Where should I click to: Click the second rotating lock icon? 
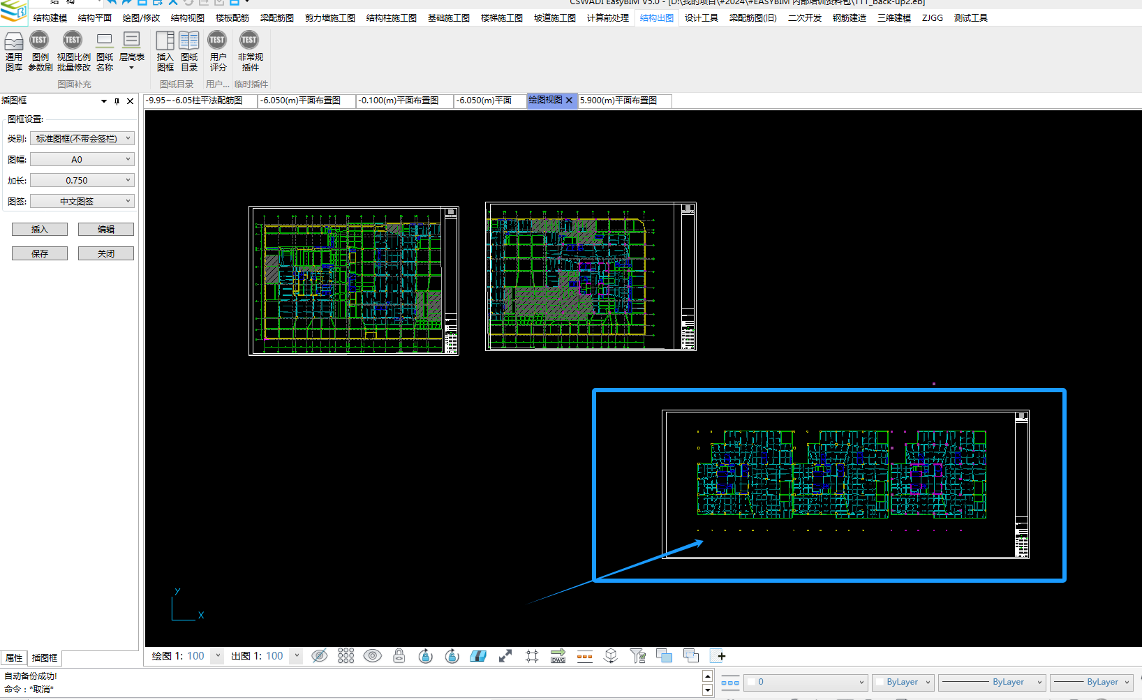pyautogui.click(x=452, y=656)
